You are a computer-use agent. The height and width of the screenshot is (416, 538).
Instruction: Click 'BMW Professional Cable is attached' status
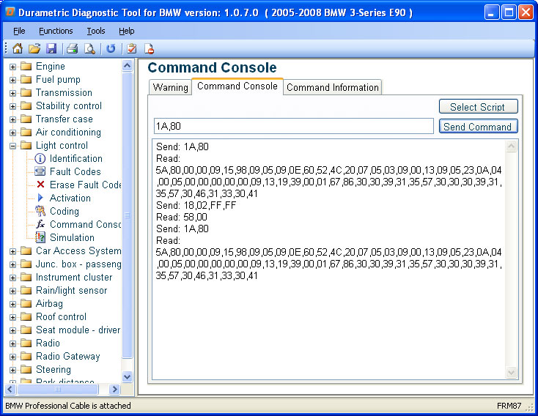[x=68, y=406]
